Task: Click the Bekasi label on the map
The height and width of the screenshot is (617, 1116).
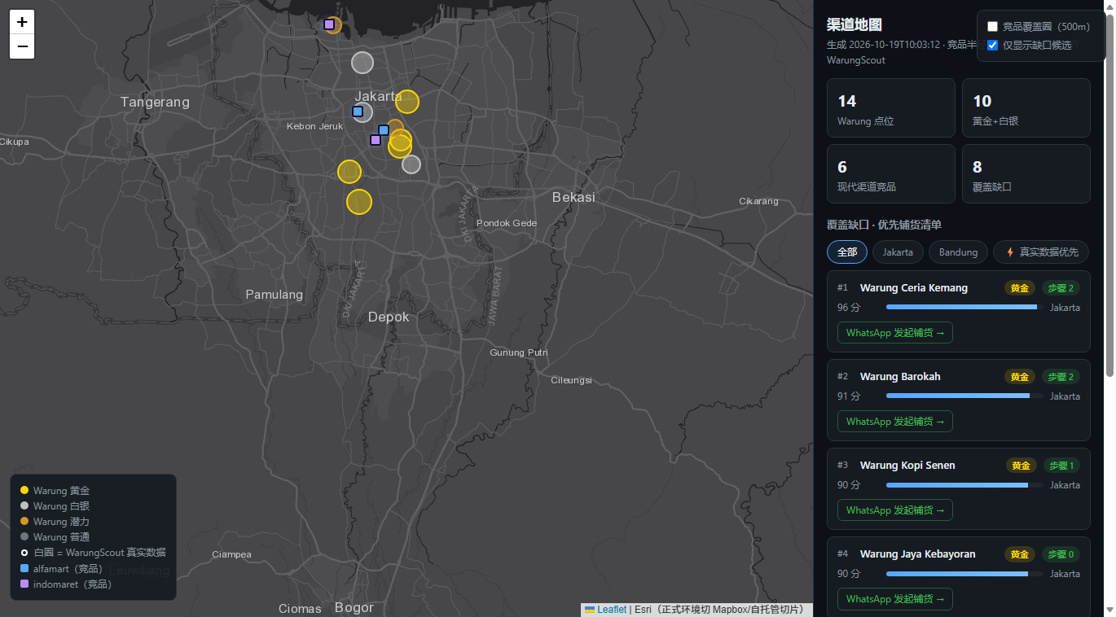Action: pyautogui.click(x=573, y=197)
